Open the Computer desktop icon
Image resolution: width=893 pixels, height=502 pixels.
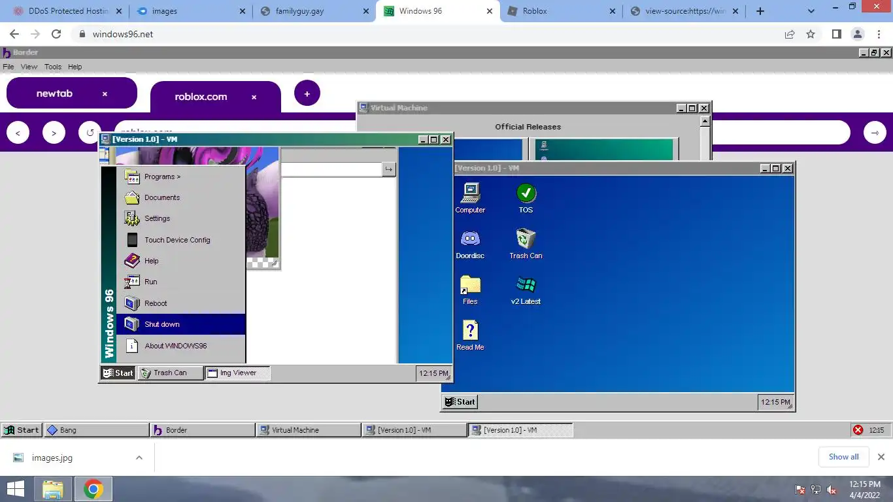[470, 198]
